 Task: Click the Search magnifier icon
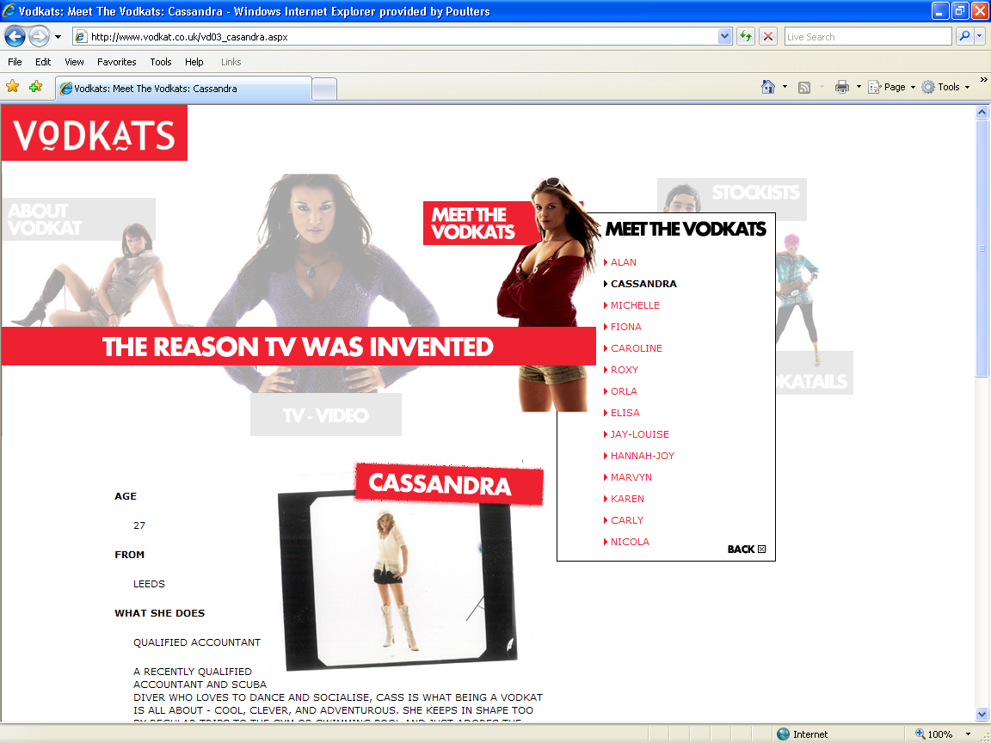point(963,37)
